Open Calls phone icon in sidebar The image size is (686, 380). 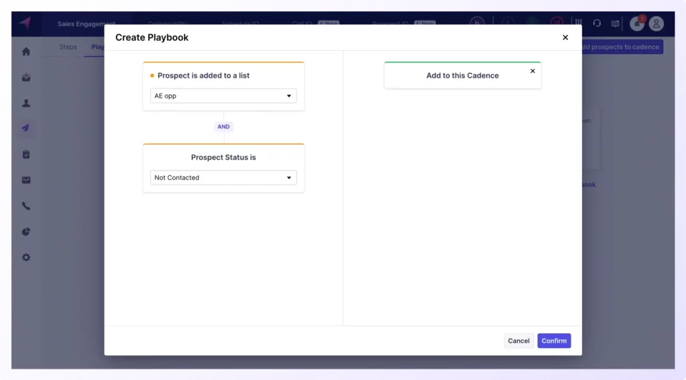click(x=26, y=206)
